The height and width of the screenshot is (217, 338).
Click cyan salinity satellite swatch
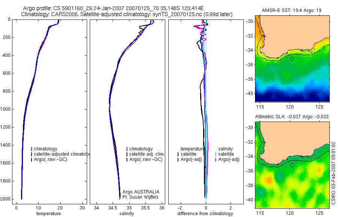coord(216,154)
